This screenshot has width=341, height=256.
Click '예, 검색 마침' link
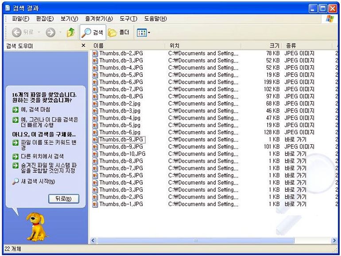pos(35,109)
